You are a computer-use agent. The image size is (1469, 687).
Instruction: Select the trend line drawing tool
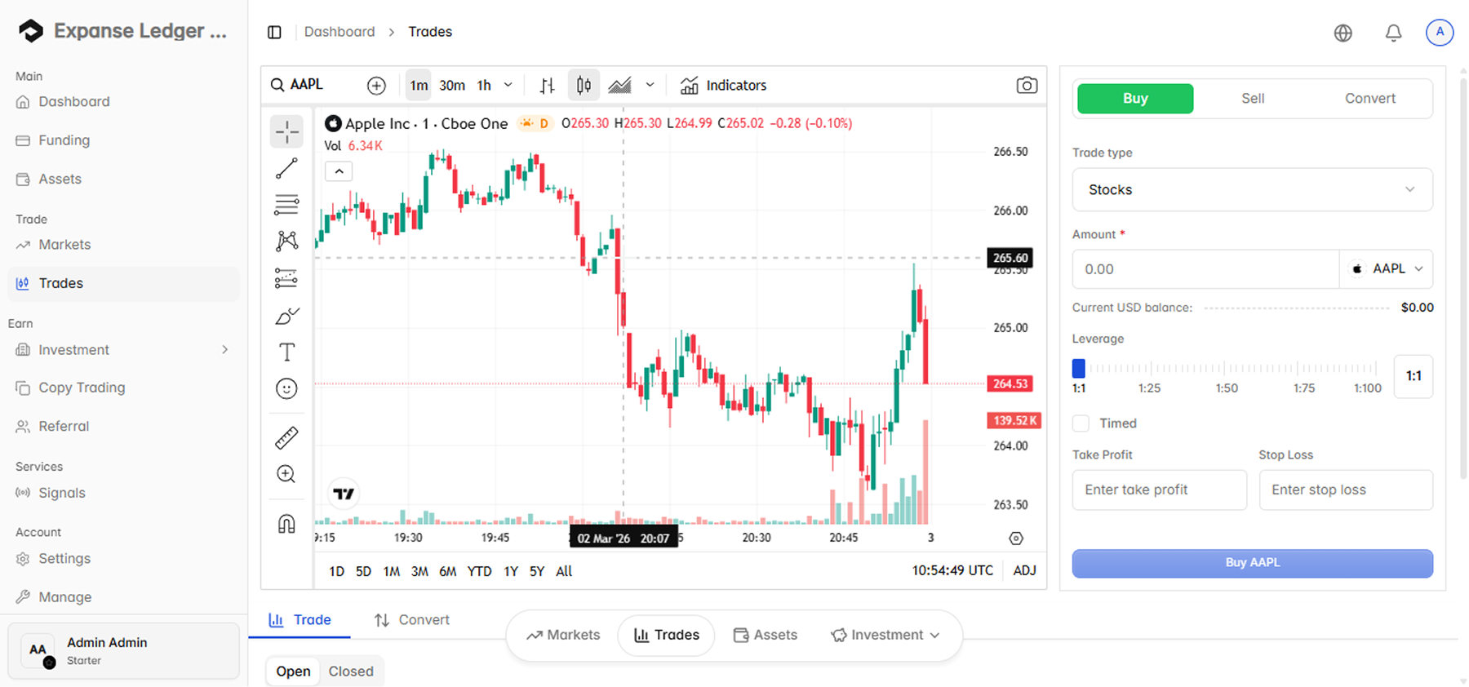click(286, 169)
